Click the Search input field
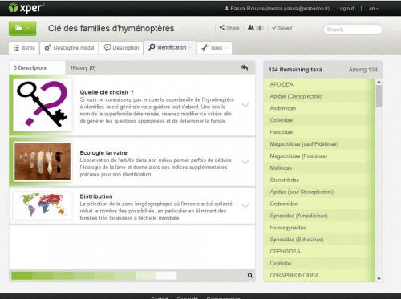401x299 pixels. (353, 30)
